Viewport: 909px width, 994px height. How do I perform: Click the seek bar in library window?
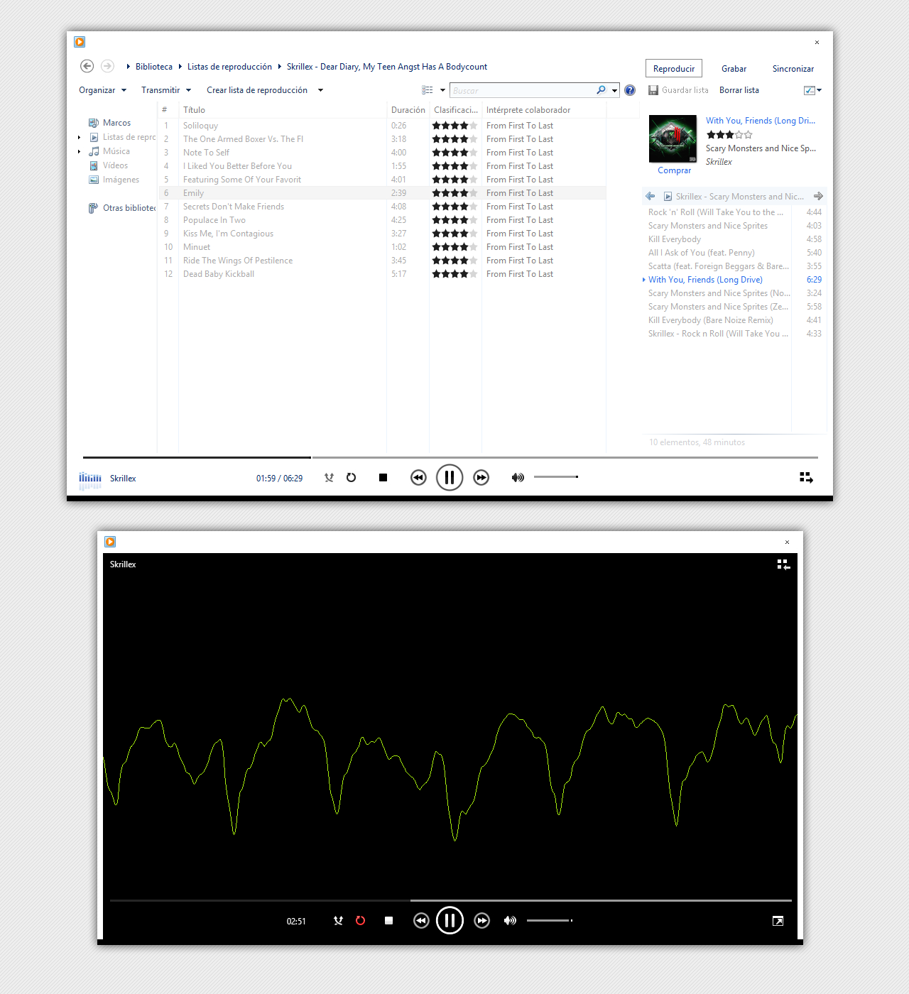[450, 457]
